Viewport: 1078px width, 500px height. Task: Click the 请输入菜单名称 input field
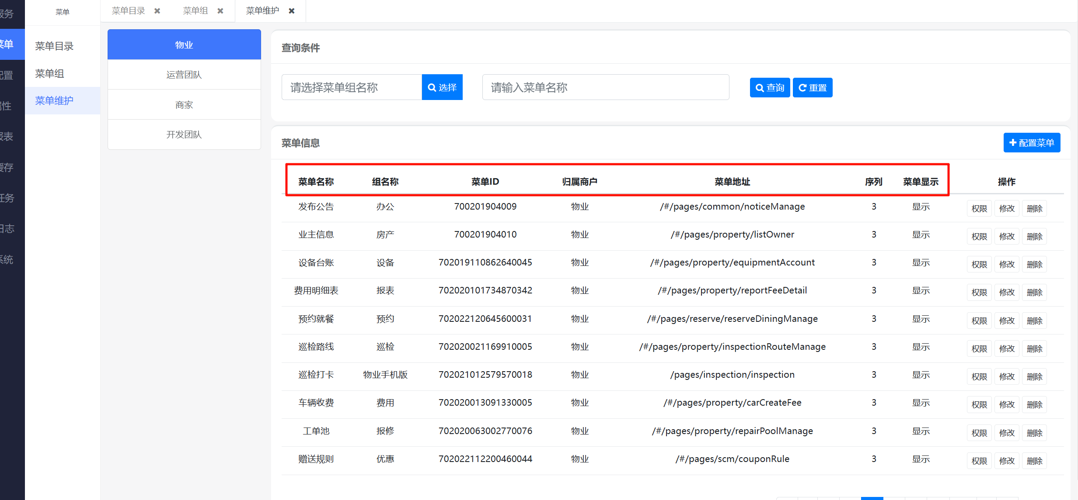tap(606, 87)
